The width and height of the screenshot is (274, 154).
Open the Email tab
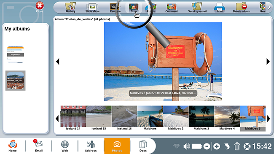click(x=39, y=146)
